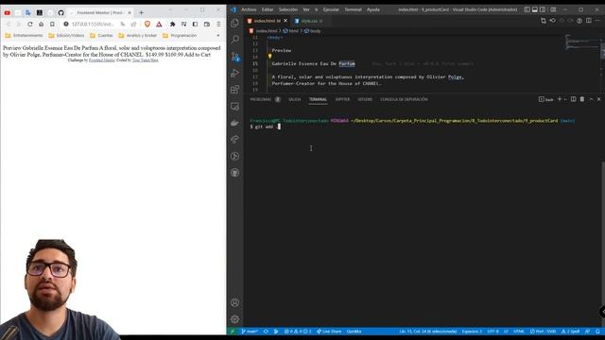The image size is (605, 340).
Task: Toggle the secondary sidebar layout button
Action: pyautogui.click(x=543, y=9)
